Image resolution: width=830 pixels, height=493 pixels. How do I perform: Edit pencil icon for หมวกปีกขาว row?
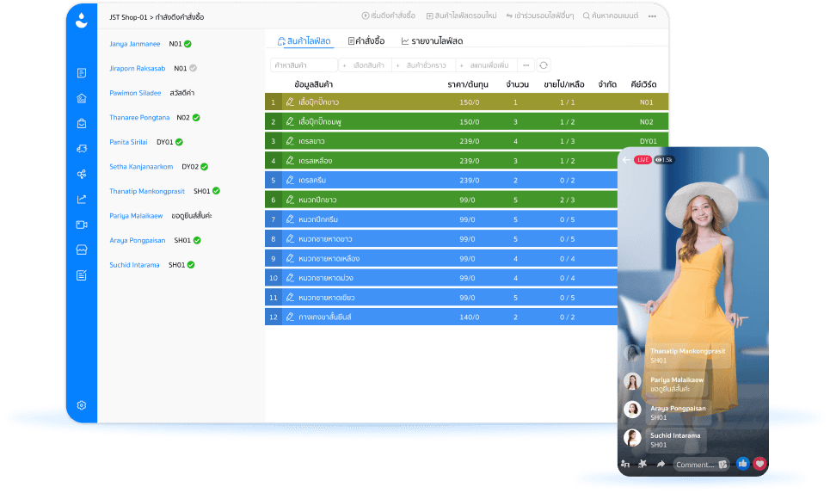tap(290, 200)
